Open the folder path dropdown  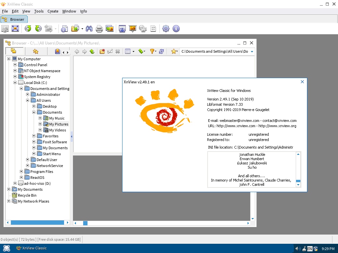(x=252, y=51)
